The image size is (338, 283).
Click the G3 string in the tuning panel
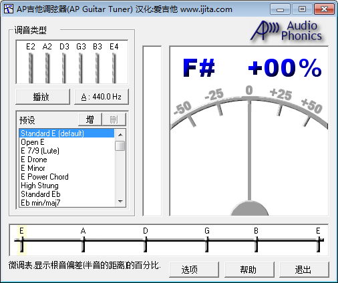[81, 68]
